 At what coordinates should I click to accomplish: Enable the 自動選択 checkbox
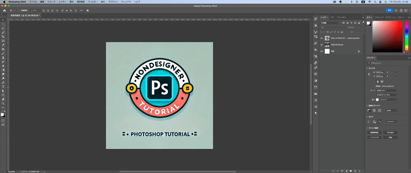point(18,11)
